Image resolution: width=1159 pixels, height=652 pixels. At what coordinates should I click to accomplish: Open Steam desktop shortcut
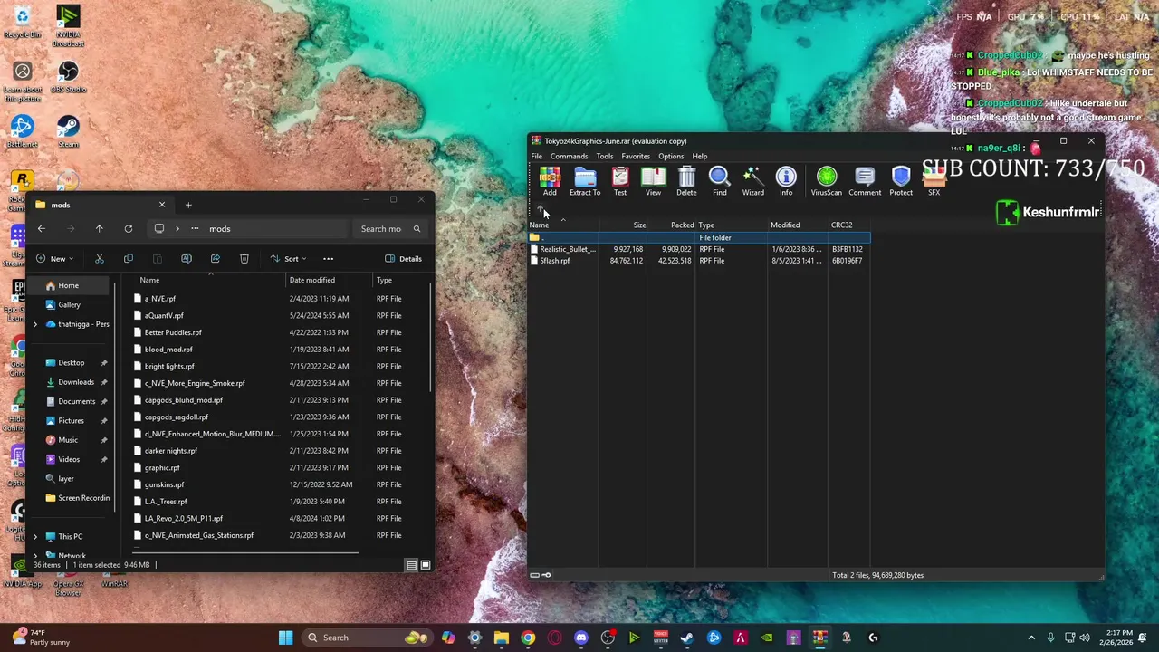tap(68, 130)
